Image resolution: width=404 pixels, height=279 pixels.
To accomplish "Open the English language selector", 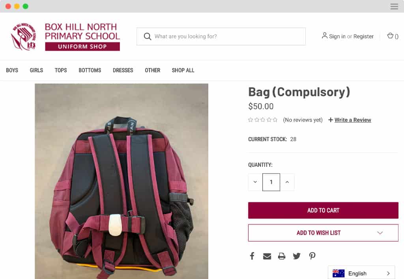I will tap(361, 273).
